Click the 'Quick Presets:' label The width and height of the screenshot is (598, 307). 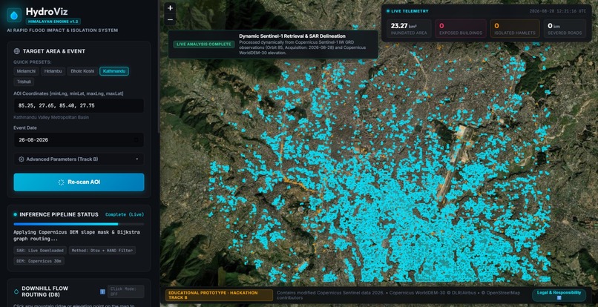[33, 62]
